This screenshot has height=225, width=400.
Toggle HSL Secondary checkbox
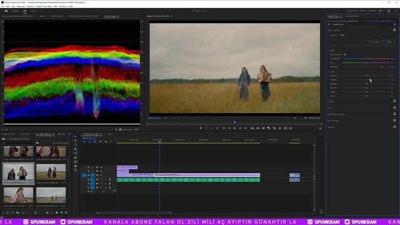pyautogui.click(x=394, y=121)
